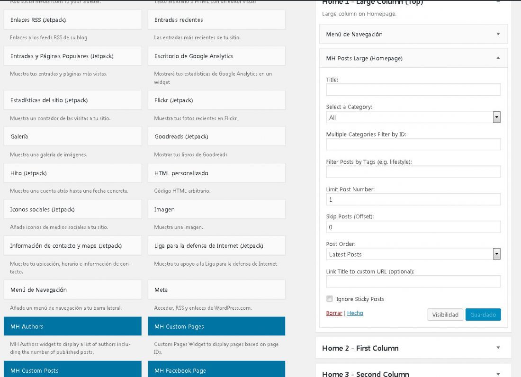Click the Hecho link

355,313
